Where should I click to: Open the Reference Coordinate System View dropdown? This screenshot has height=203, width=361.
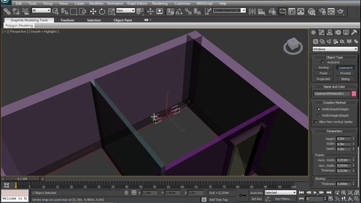point(125,10)
